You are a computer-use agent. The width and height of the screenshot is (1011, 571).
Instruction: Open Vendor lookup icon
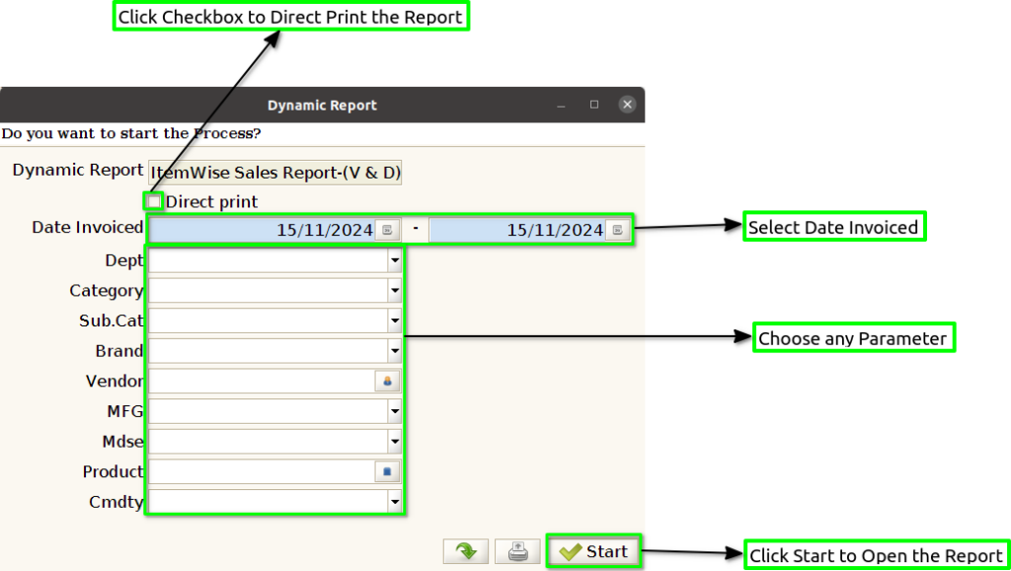click(387, 381)
